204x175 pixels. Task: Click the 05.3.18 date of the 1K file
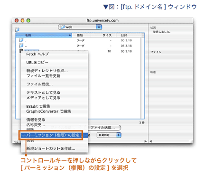pyautogui.click(x=126, y=51)
